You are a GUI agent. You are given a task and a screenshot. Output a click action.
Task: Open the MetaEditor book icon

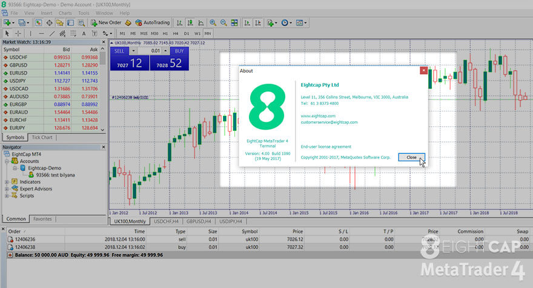[128, 23]
